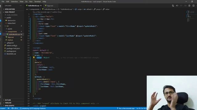Click the Initializing JS/TS language features status

[33, 108]
